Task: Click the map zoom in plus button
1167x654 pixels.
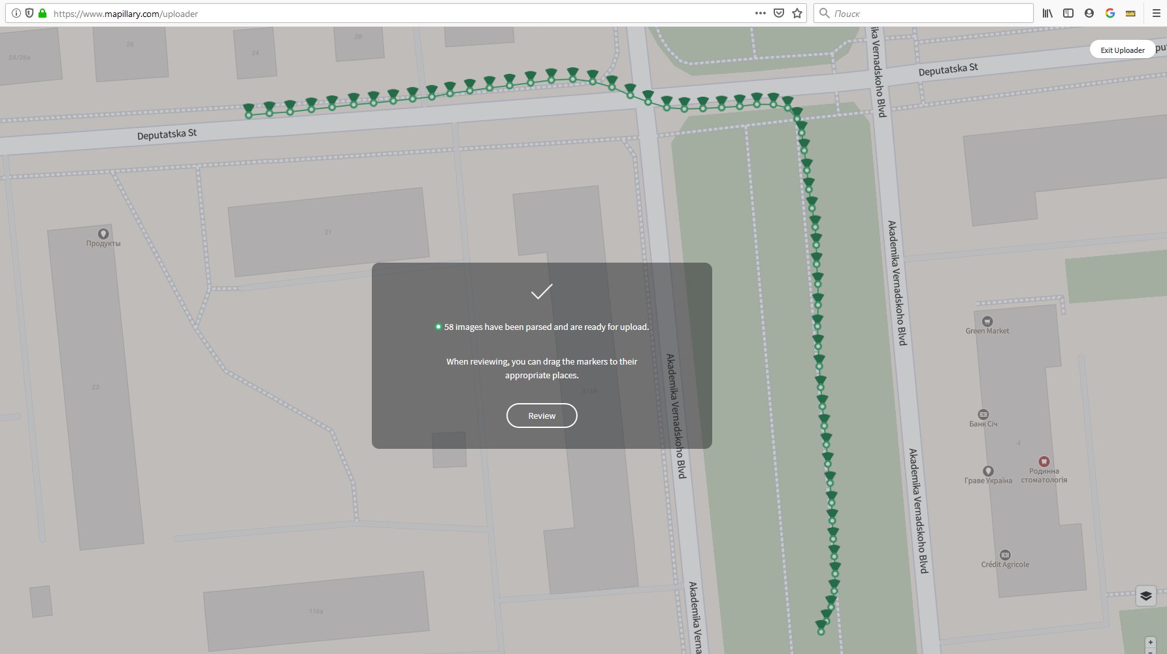Action: click(1150, 642)
